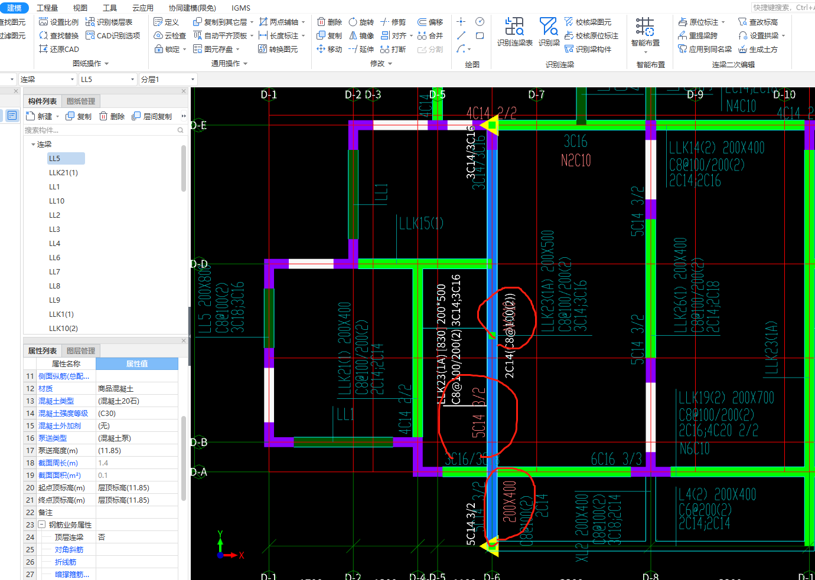Switch to the 图层管理 tab
The image size is (815, 580).
[x=81, y=350]
